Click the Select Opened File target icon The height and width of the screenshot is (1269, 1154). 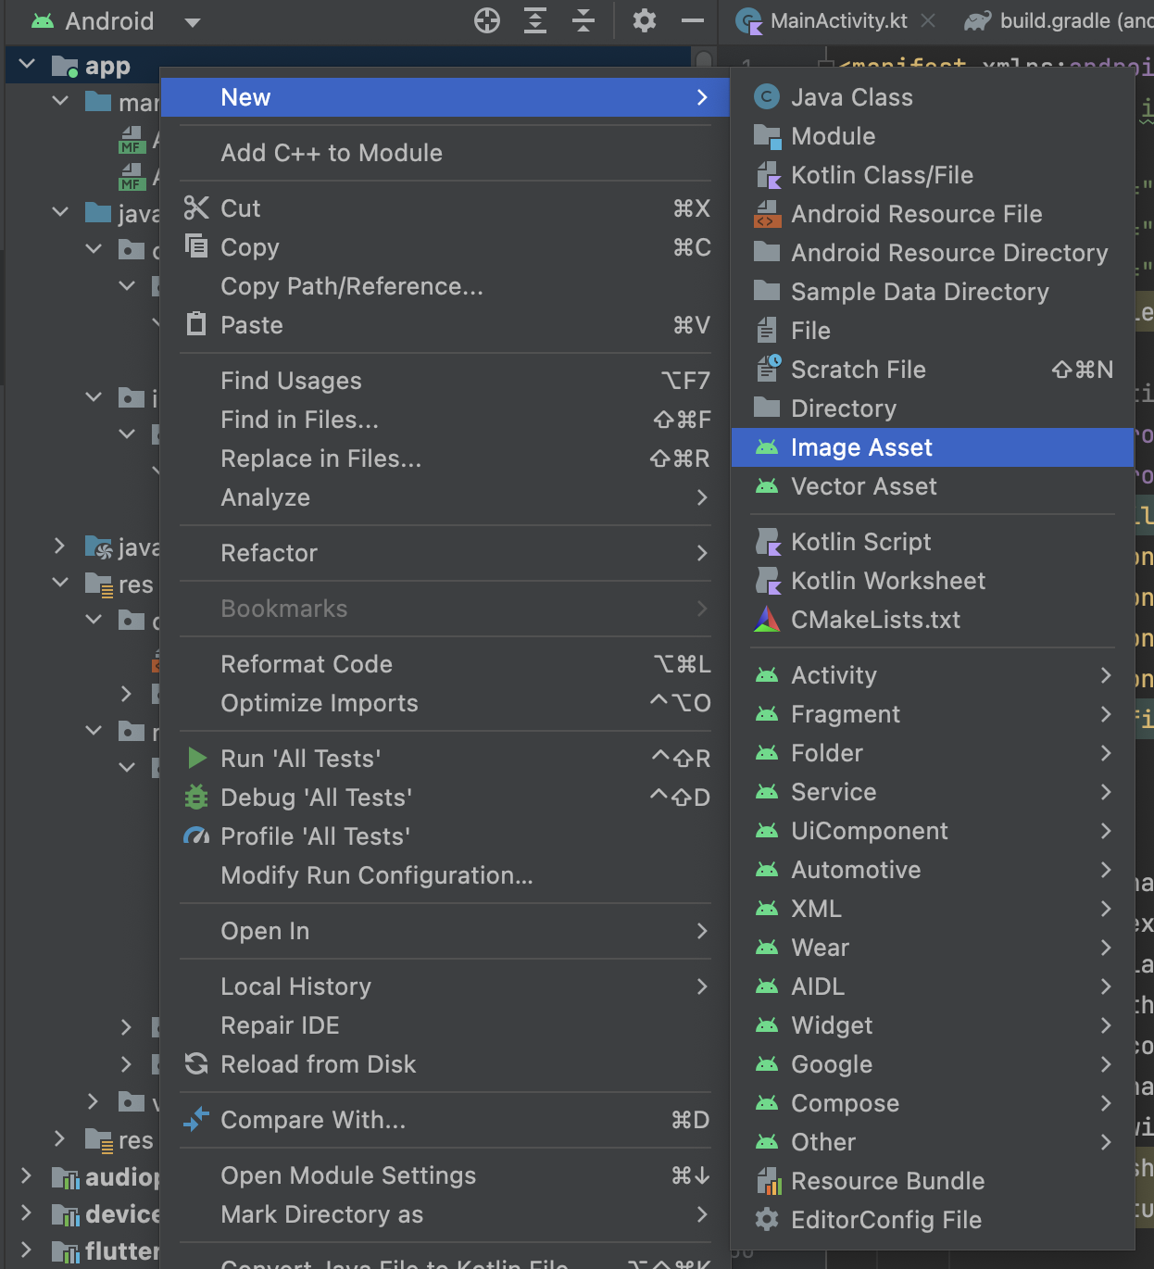487,20
